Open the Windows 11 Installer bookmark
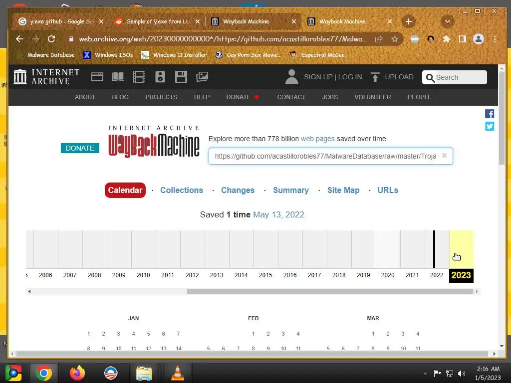This screenshot has width=511, height=383. [x=174, y=55]
